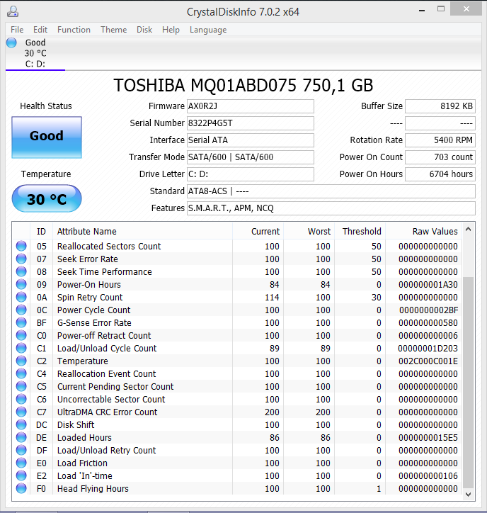Click the Buffer Size value 8192 KB
The height and width of the screenshot is (513, 487).
[440, 106]
